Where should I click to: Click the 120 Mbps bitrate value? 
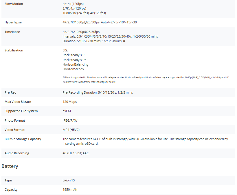(69, 102)
